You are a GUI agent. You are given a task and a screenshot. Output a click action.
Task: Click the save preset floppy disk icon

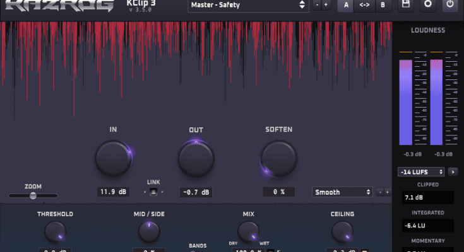tap(407, 4)
